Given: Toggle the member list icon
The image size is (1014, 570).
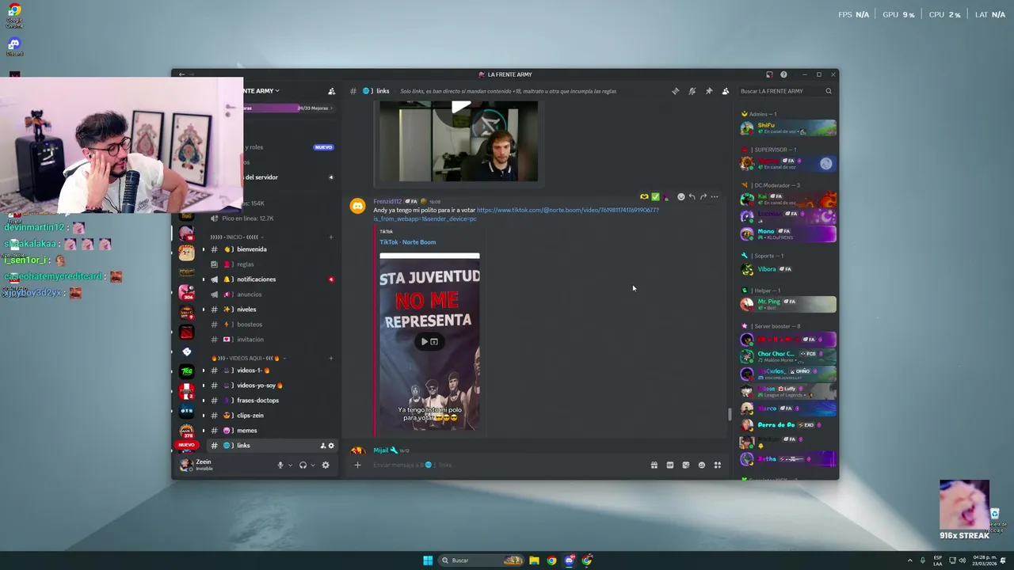Looking at the screenshot, I should coord(725,91).
